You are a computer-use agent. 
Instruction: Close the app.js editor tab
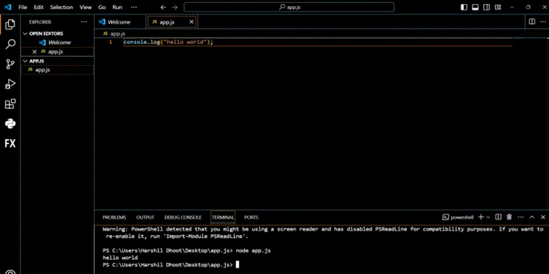(191, 22)
